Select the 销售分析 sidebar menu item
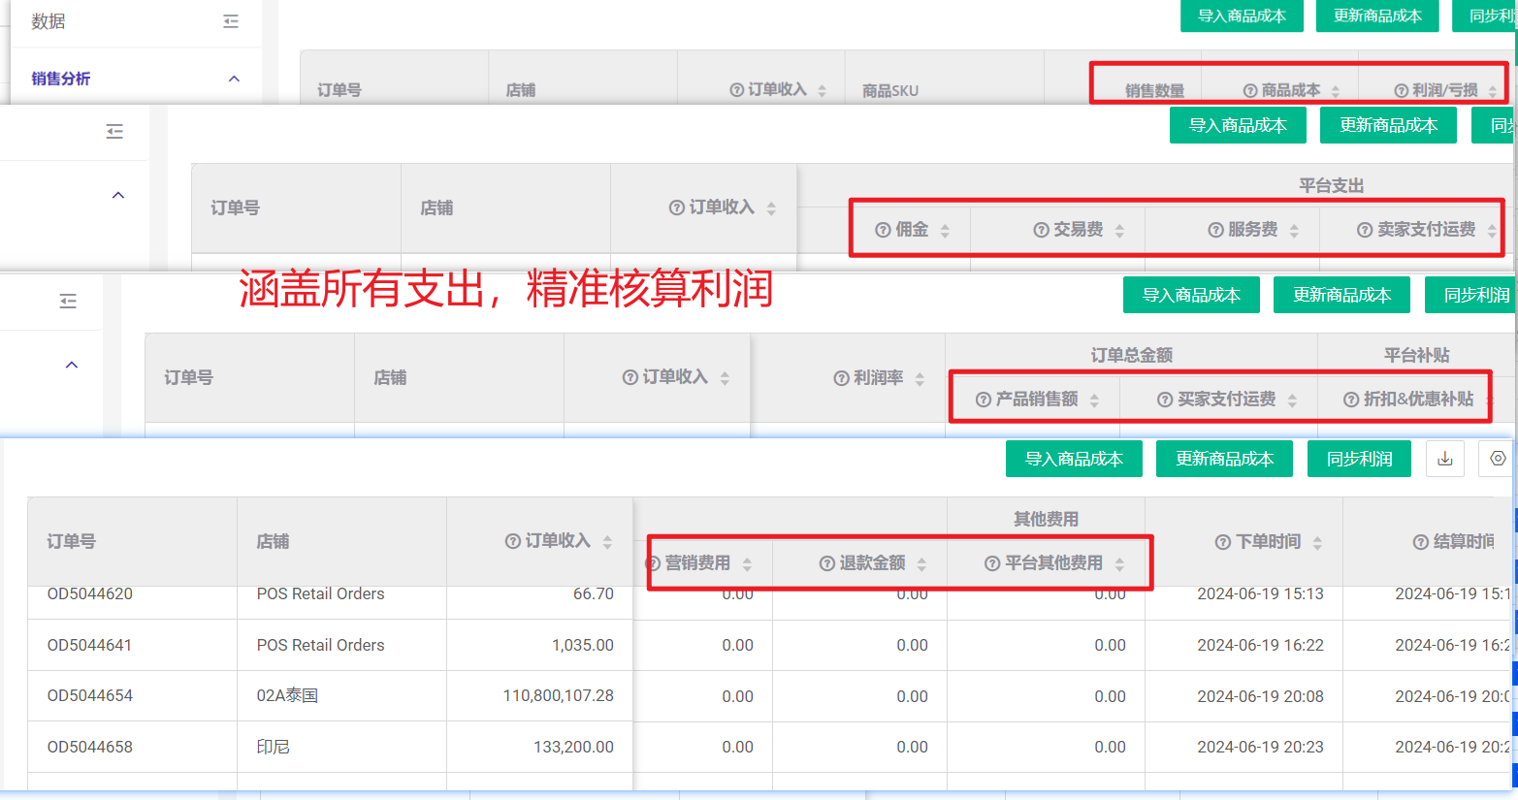The image size is (1518, 800). point(61,79)
